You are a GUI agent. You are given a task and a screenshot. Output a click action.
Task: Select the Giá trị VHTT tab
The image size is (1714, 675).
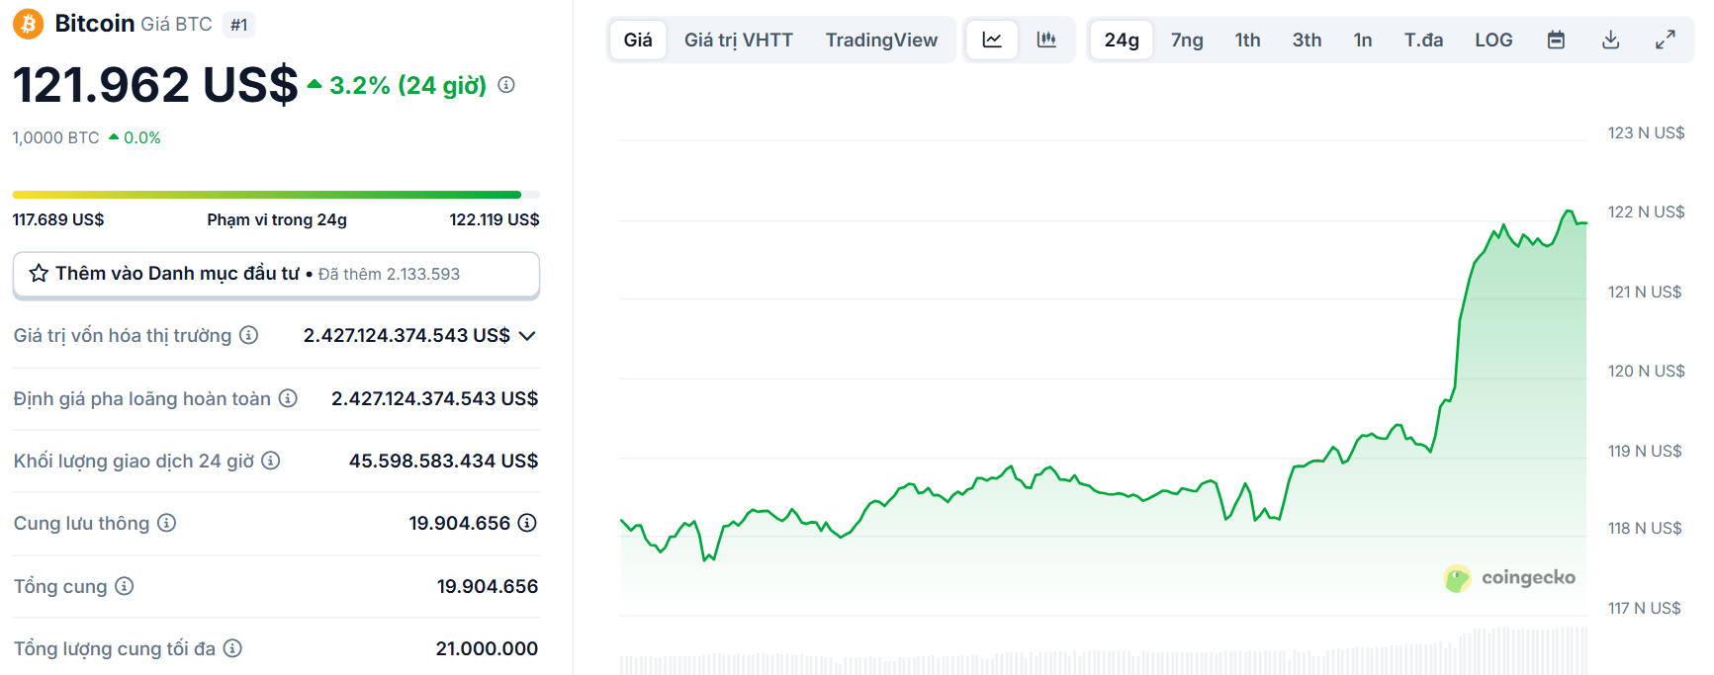coord(739,40)
